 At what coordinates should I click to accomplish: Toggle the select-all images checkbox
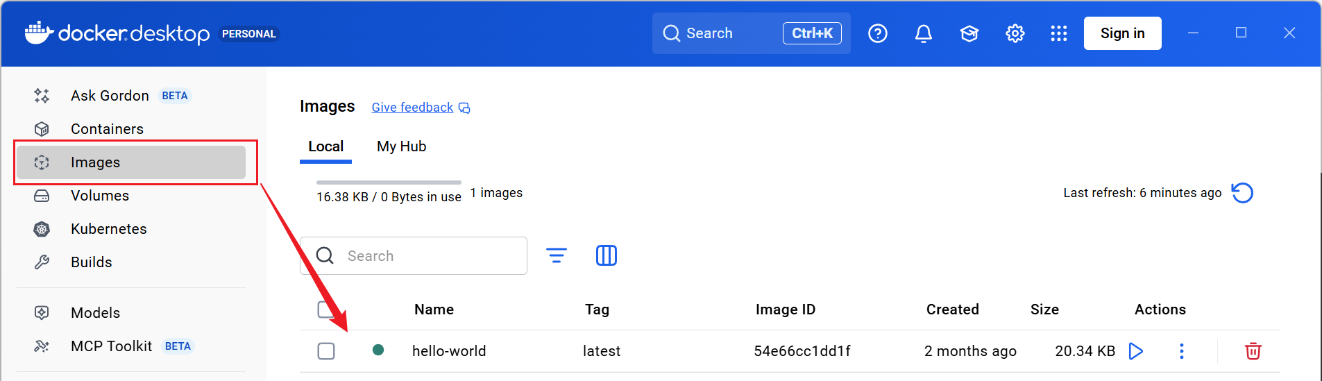tap(324, 309)
